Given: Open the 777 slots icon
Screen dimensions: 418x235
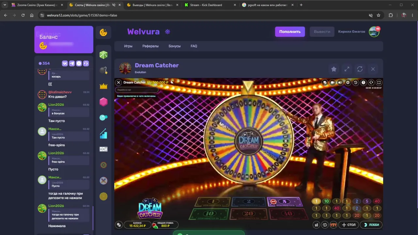Looking at the screenshot, I should (333, 225).
